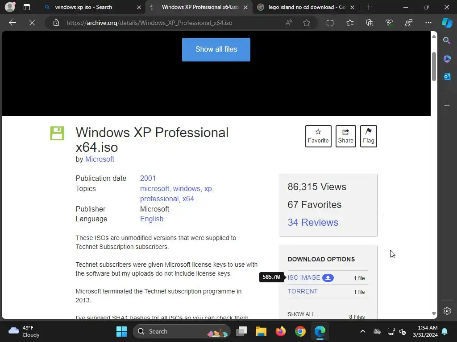457x342 pixels.
Task: Click the ISO IMAGE download arrow icon
Action: pyautogui.click(x=328, y=278)
